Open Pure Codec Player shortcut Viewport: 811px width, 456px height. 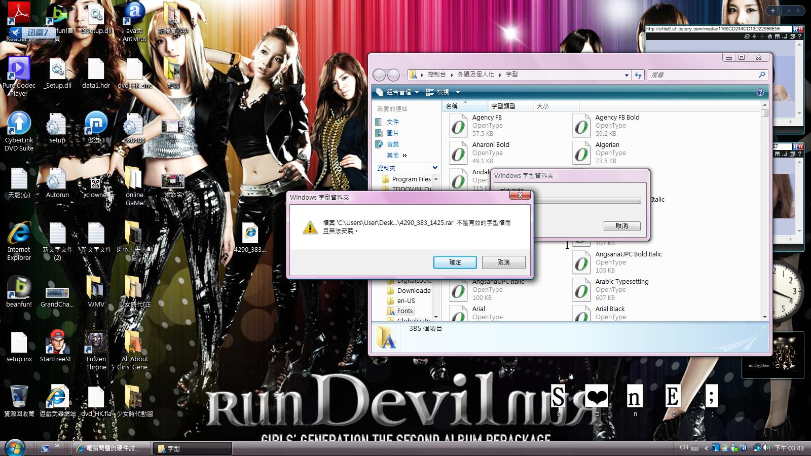click(x=19, y=76)
